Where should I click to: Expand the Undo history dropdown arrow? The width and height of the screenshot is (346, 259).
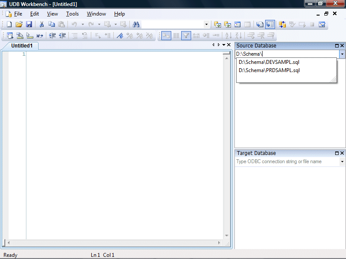(83, 25)
